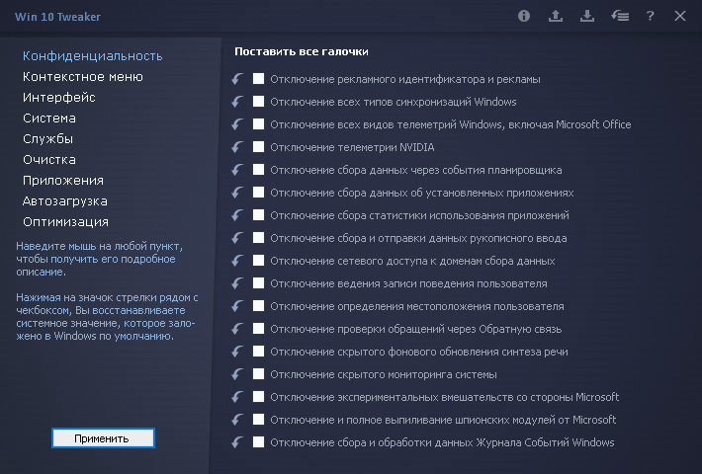Reset Windows Event Log option with arrow icon
The width and height of the screenshot is (702, 474).
[237, 442]
